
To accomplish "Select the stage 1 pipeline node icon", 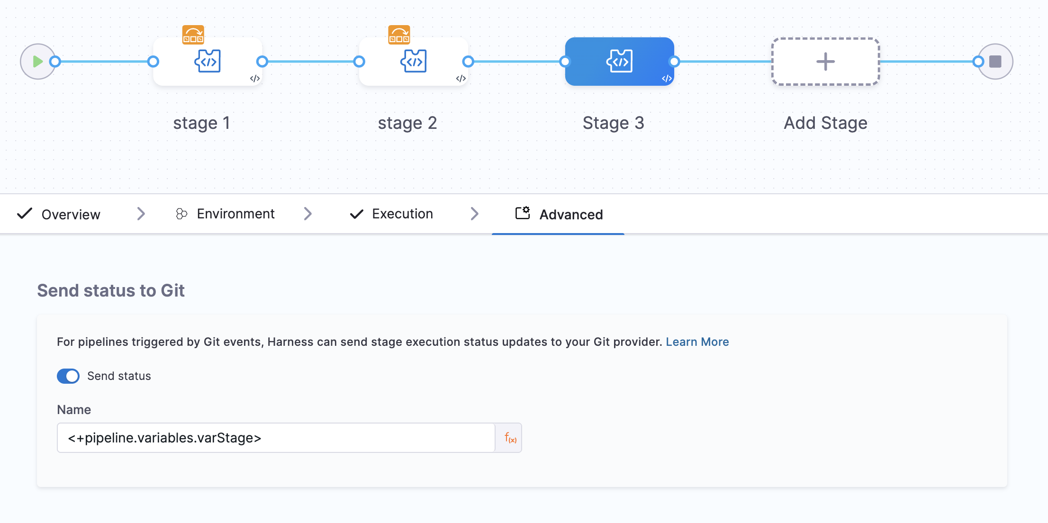I will [207, 61].
